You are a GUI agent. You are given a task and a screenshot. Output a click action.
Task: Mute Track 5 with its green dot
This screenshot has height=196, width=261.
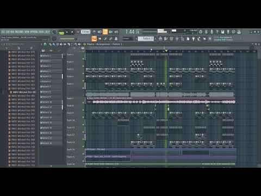pos(83,88)
